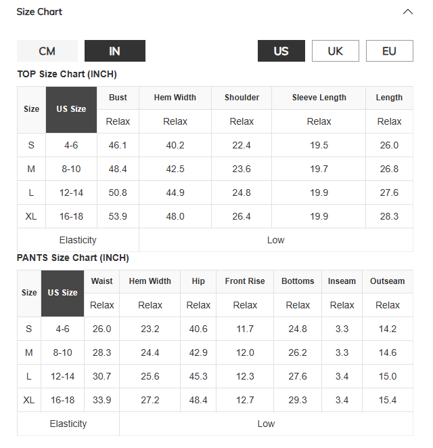Switch sizing to UK
This screenshot has width=433, height=448.
pos(336,51)
